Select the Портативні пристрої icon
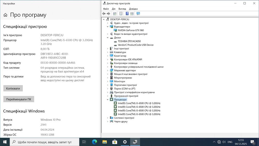259x146 pixels. (x=111, y=85)
